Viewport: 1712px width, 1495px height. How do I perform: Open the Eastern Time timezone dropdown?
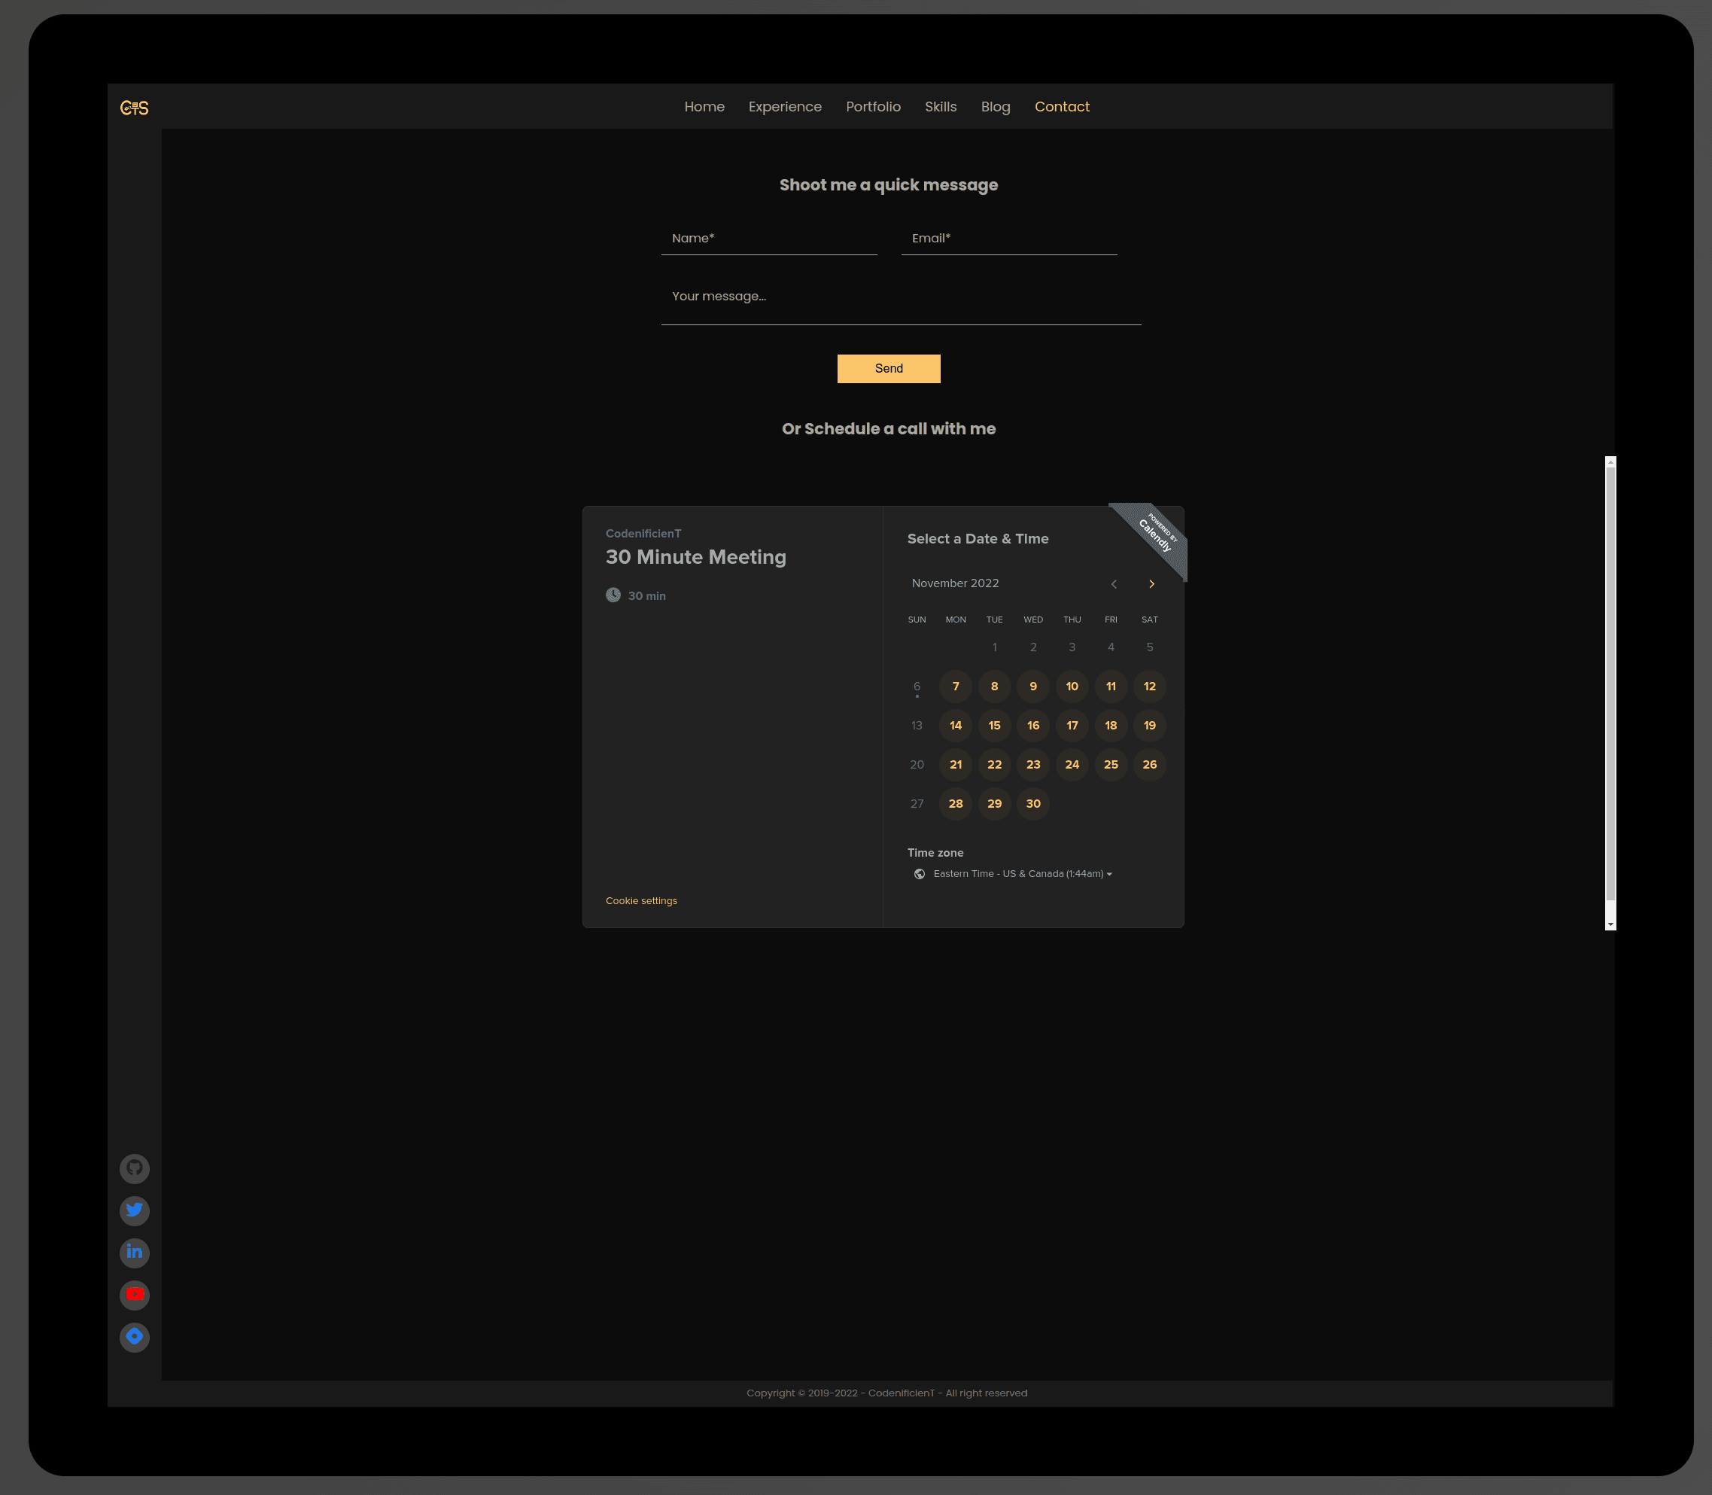[x=1021, y=873]
